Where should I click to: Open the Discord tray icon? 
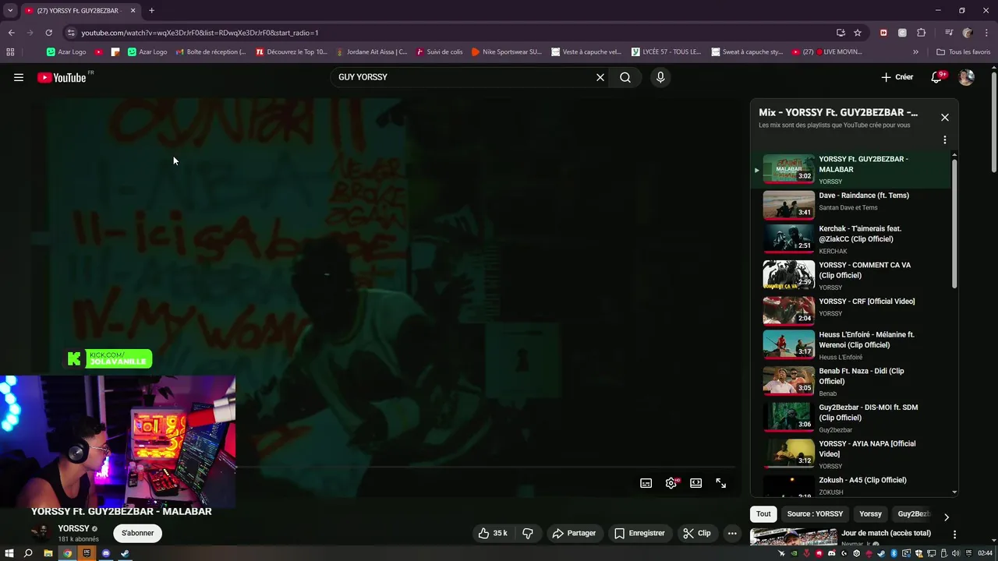(832, 553)
